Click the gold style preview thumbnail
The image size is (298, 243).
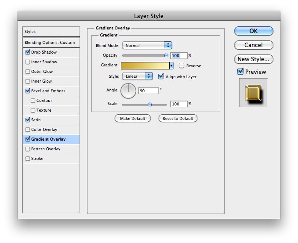pyautogui.click(x=253, y=93)
